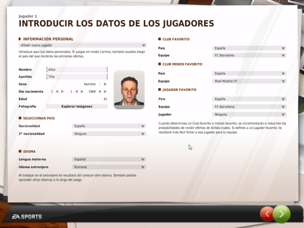304x228 pixels.
Task: Open the Idioma extranjero Rumano dropdown
Action: click(109, 167)
